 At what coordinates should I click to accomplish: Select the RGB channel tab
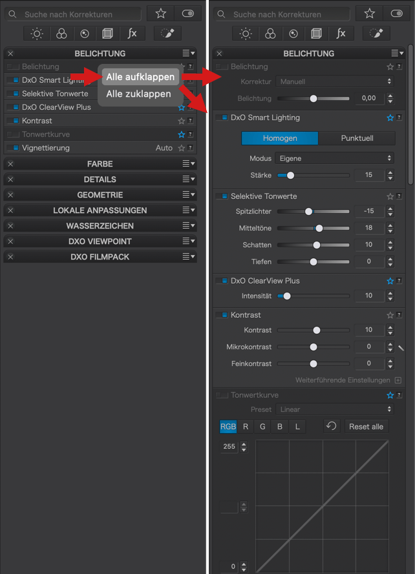tap(228, 427)
